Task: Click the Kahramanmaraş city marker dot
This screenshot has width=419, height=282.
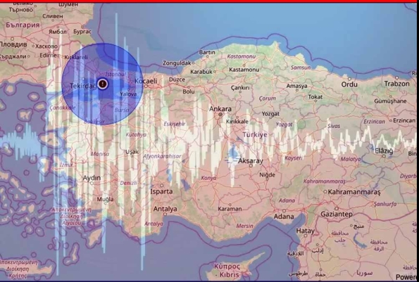Action: [x=325, y=191]
